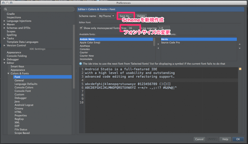Open Diff color settings
248x144 pixels.
[17, 126]
